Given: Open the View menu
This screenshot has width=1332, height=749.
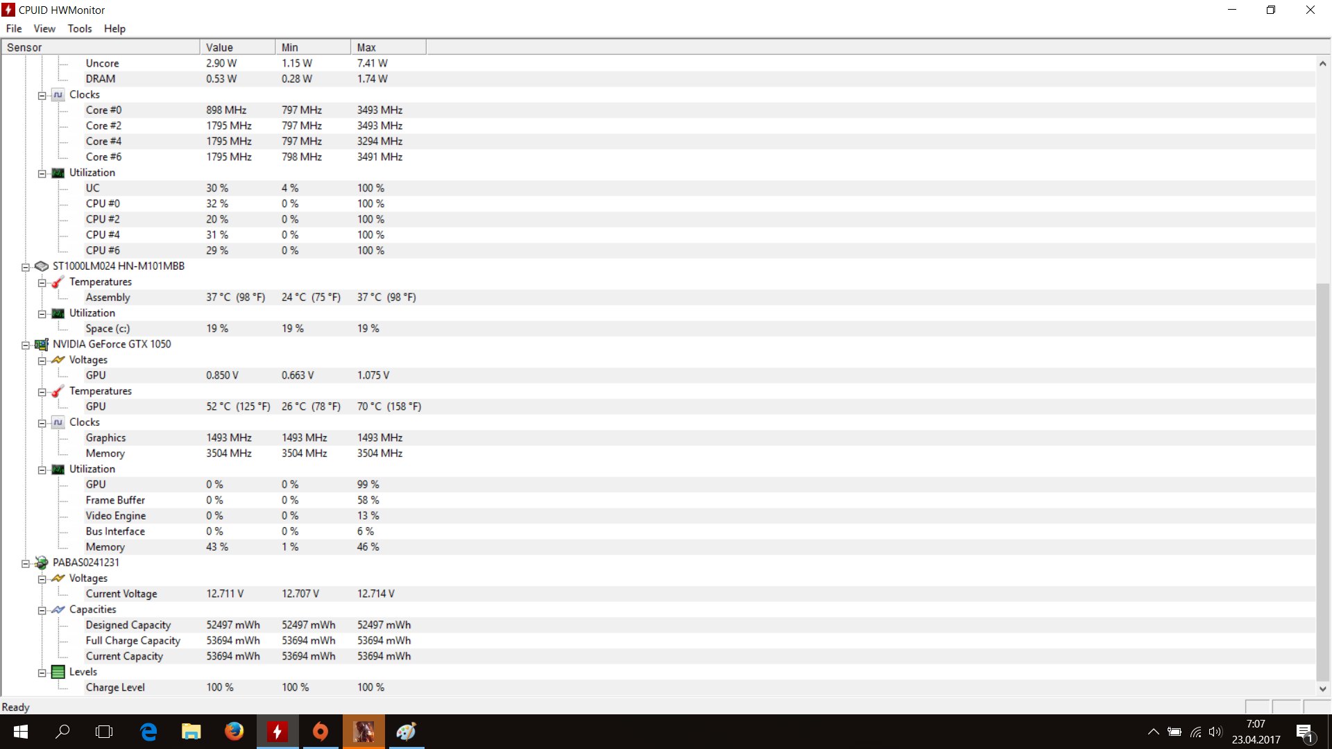Looking at the screenshot, I should [x=44, y=28].
